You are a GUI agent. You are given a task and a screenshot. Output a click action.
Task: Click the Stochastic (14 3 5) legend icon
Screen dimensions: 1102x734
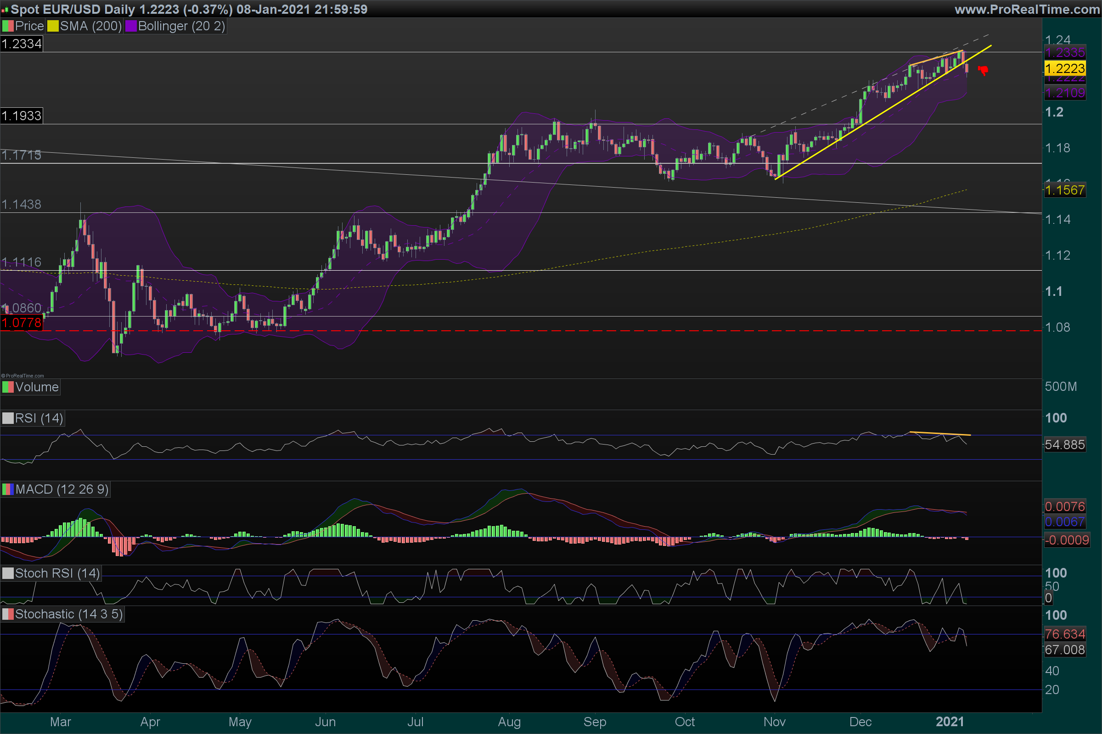click(x=8, y=614)
